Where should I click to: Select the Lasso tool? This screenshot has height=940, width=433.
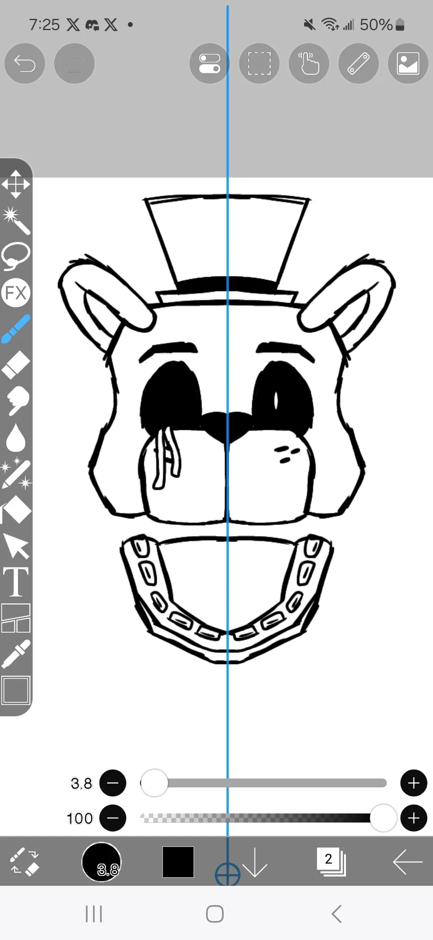(x=16, y=256)
